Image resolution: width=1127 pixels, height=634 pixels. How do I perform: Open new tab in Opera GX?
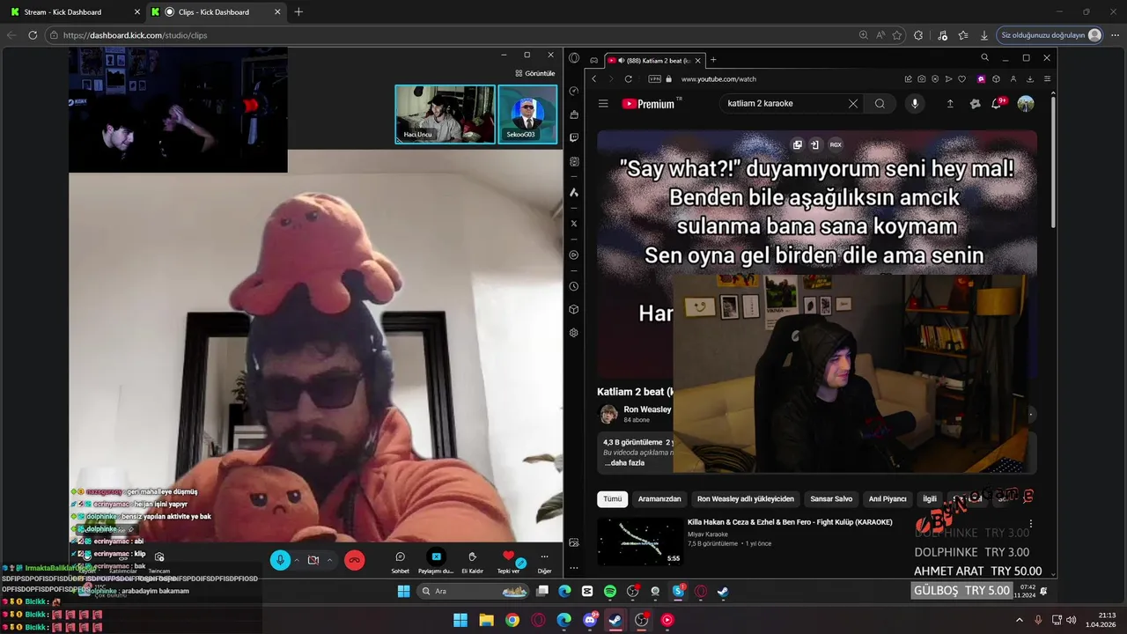click(x=713, y=60)
